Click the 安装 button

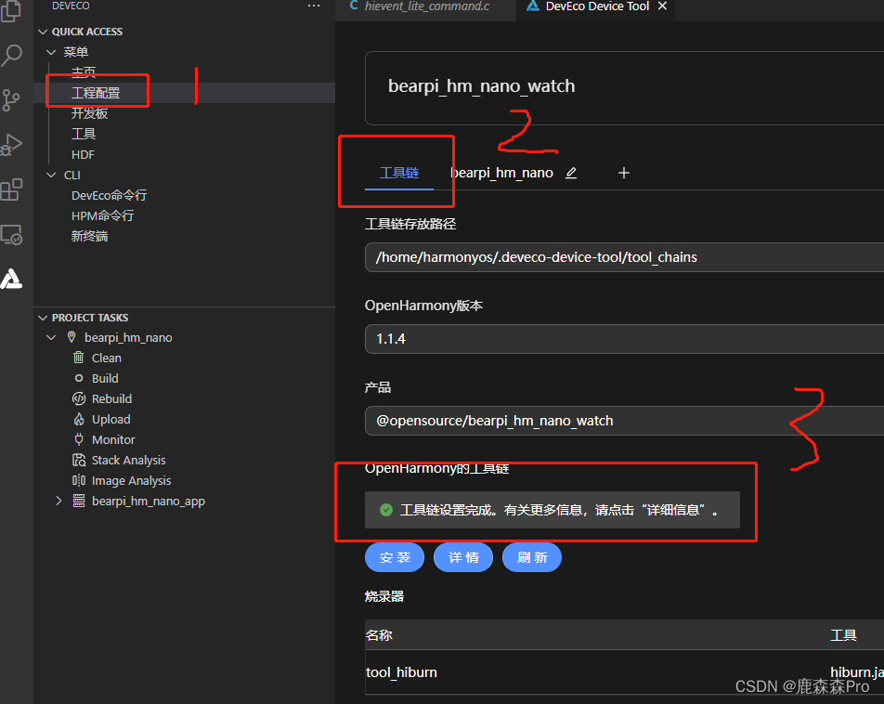pos(395,557)
